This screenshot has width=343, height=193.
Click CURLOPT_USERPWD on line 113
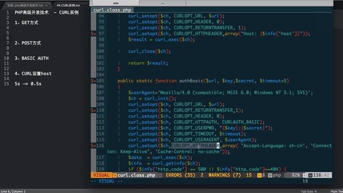[194, 128]
